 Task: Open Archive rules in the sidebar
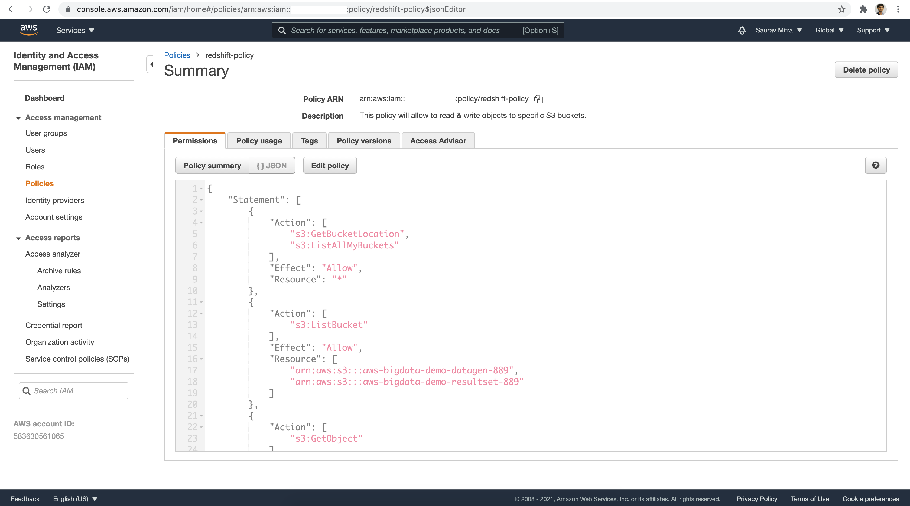pos(59,271)
